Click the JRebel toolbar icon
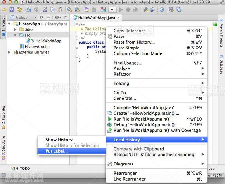 pos(171,10)
